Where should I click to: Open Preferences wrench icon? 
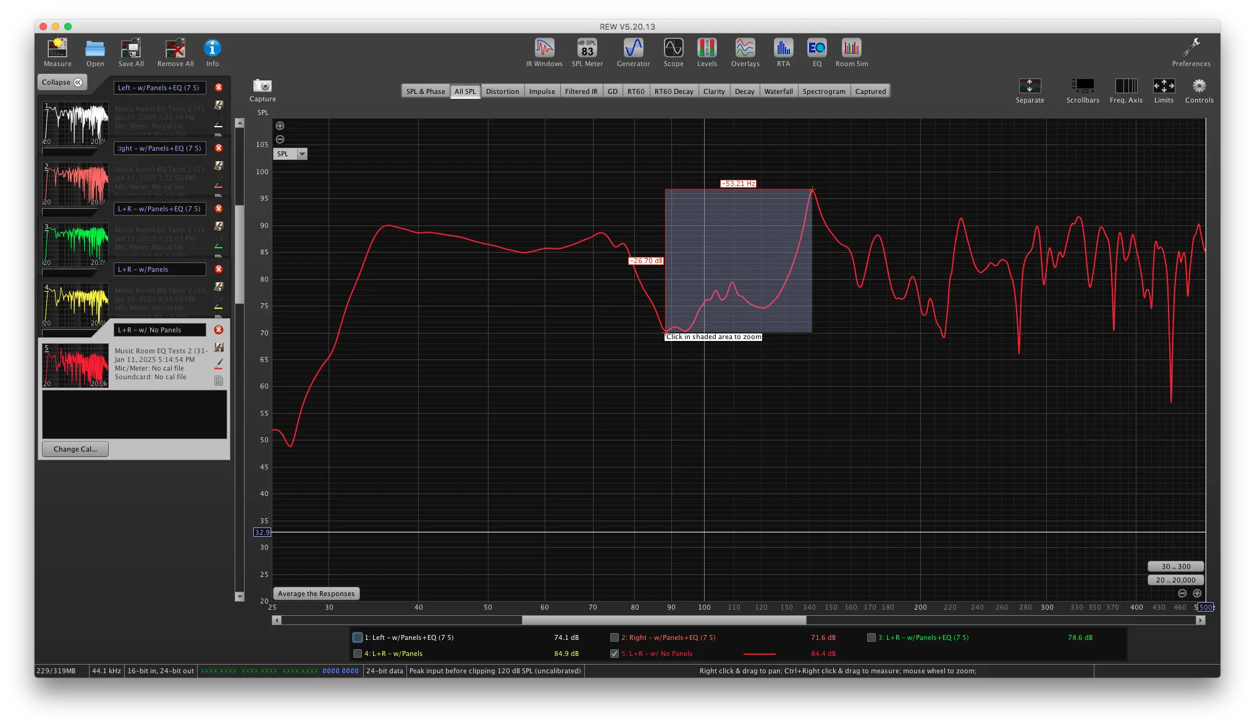[1191, 48]
